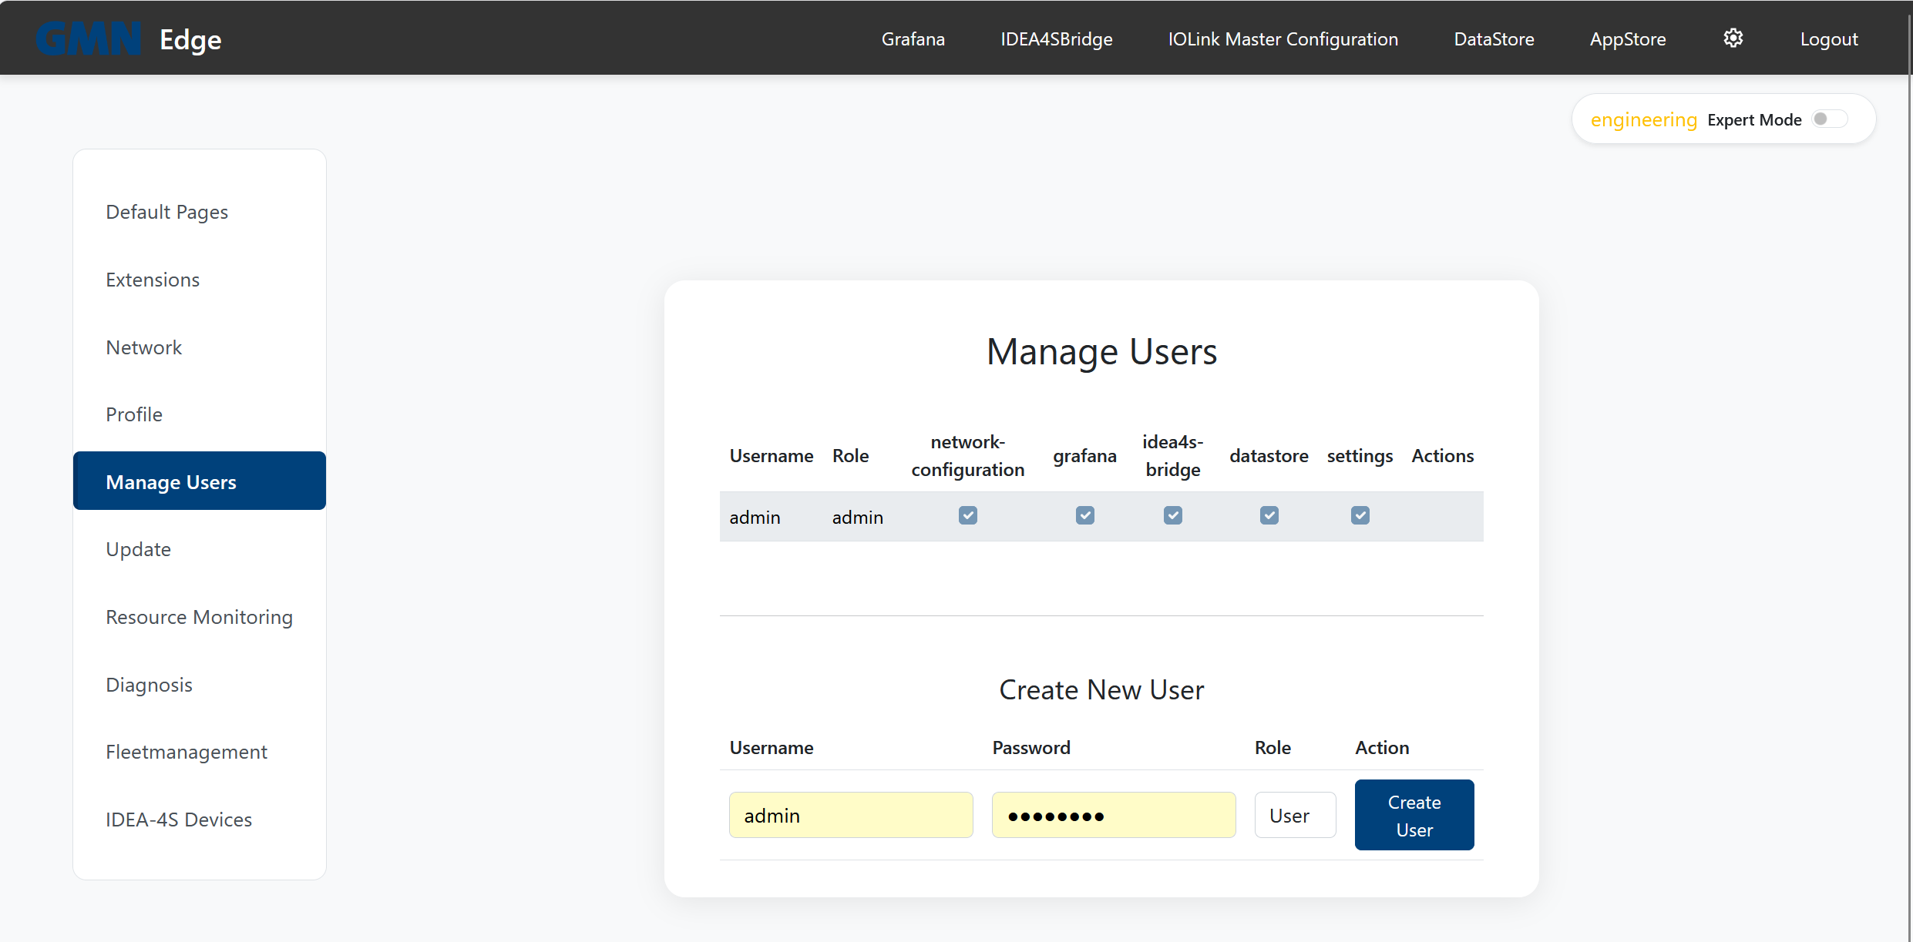Switch to the Grafana tab
The image size is (1913, 942).
[913, 38]
